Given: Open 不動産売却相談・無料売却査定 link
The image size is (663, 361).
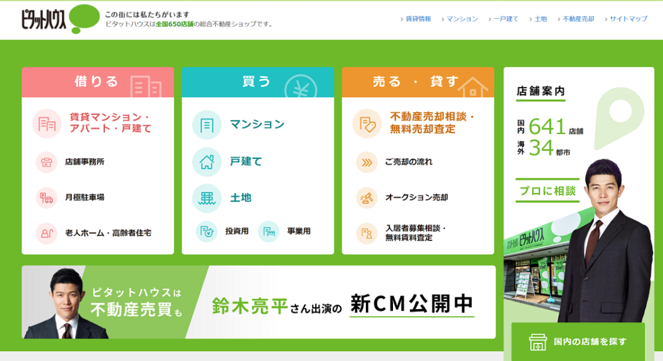Looking at the screenshot, I should [432, 123].
